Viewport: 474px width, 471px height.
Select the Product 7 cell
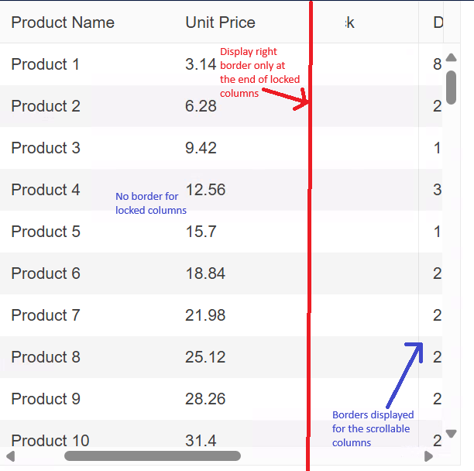pos(46,315)
